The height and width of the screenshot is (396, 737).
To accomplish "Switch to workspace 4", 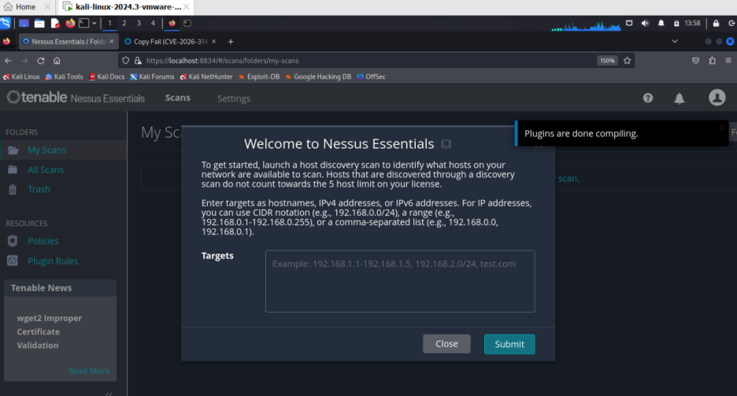I will [x=153, y=23].
